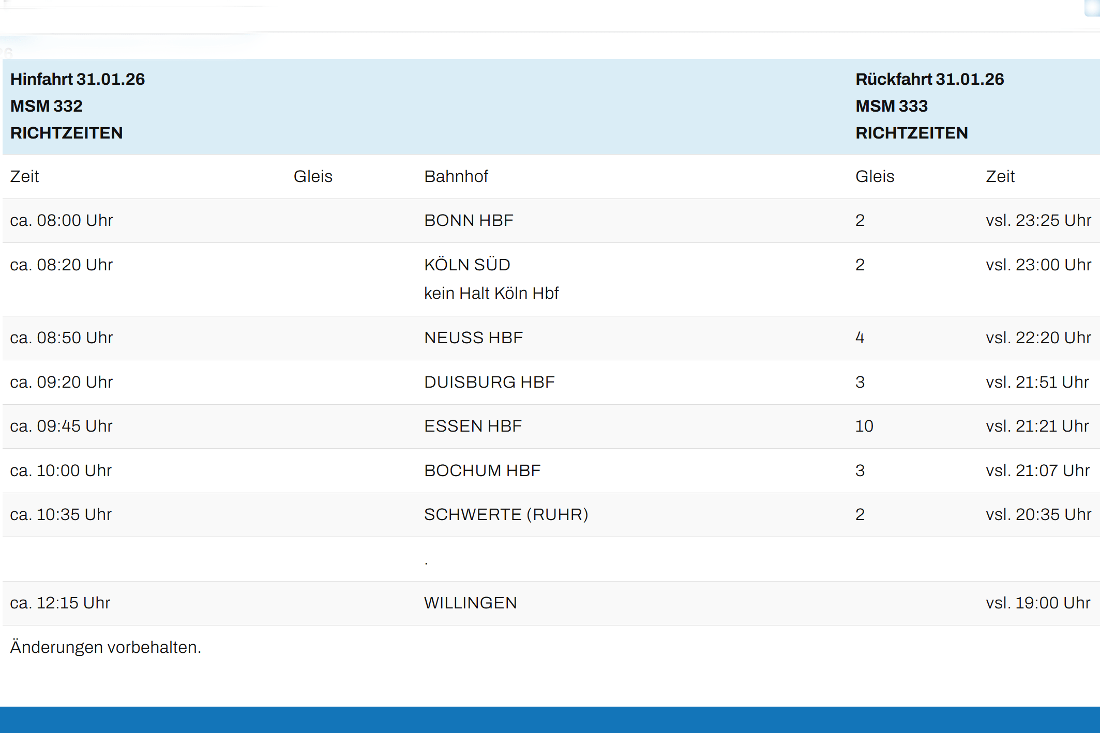
Task: Click the ESSEN HBF station name
Action: [473, 426]
